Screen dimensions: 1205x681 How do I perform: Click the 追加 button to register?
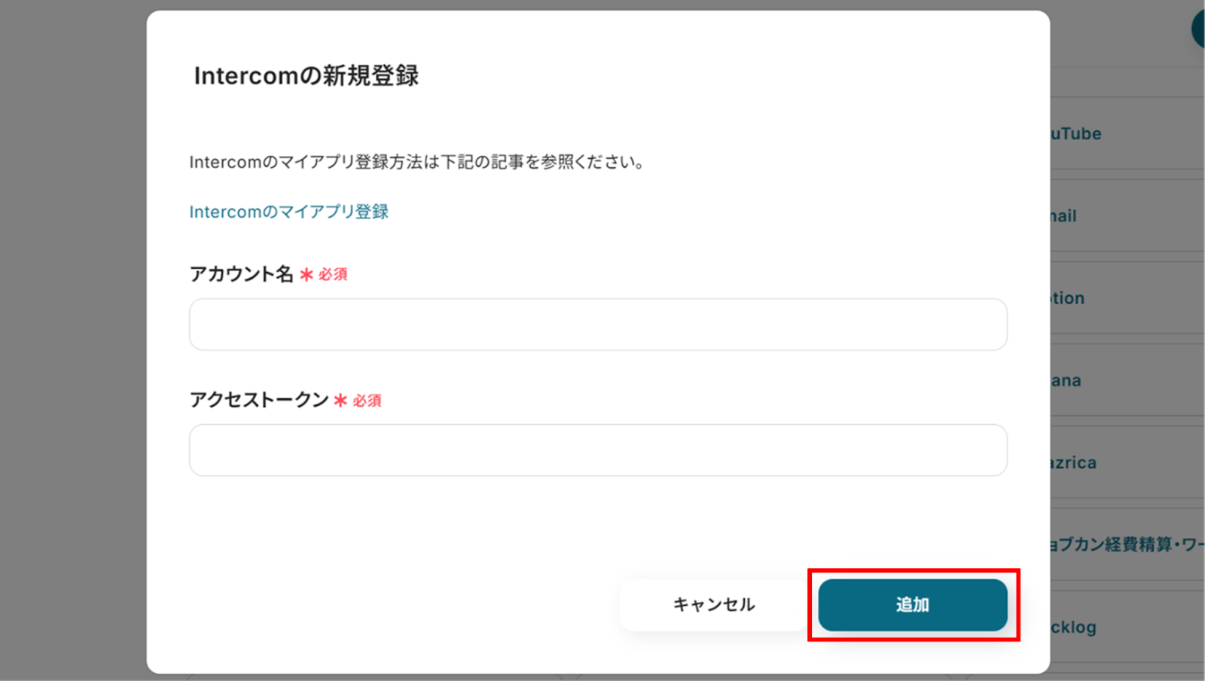point(912,605)
